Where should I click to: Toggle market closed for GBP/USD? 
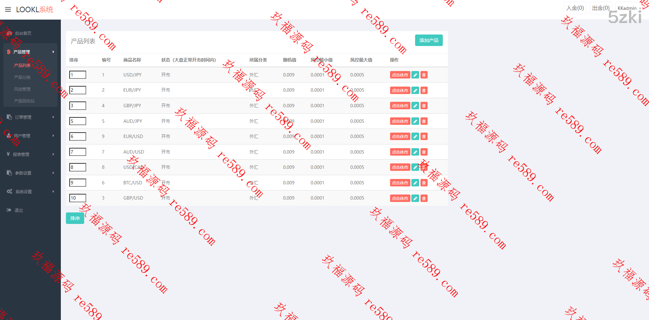pyautogui.click(x=400, y=198)
